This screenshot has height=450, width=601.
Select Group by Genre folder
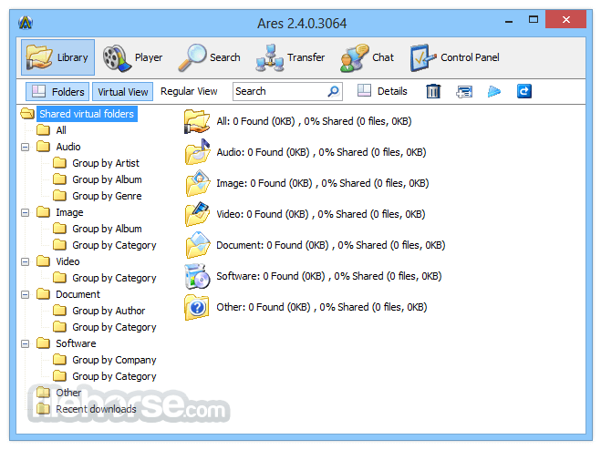tap(107, 196)
